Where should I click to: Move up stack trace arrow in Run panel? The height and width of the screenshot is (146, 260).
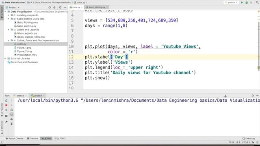(x=12, y=101)
